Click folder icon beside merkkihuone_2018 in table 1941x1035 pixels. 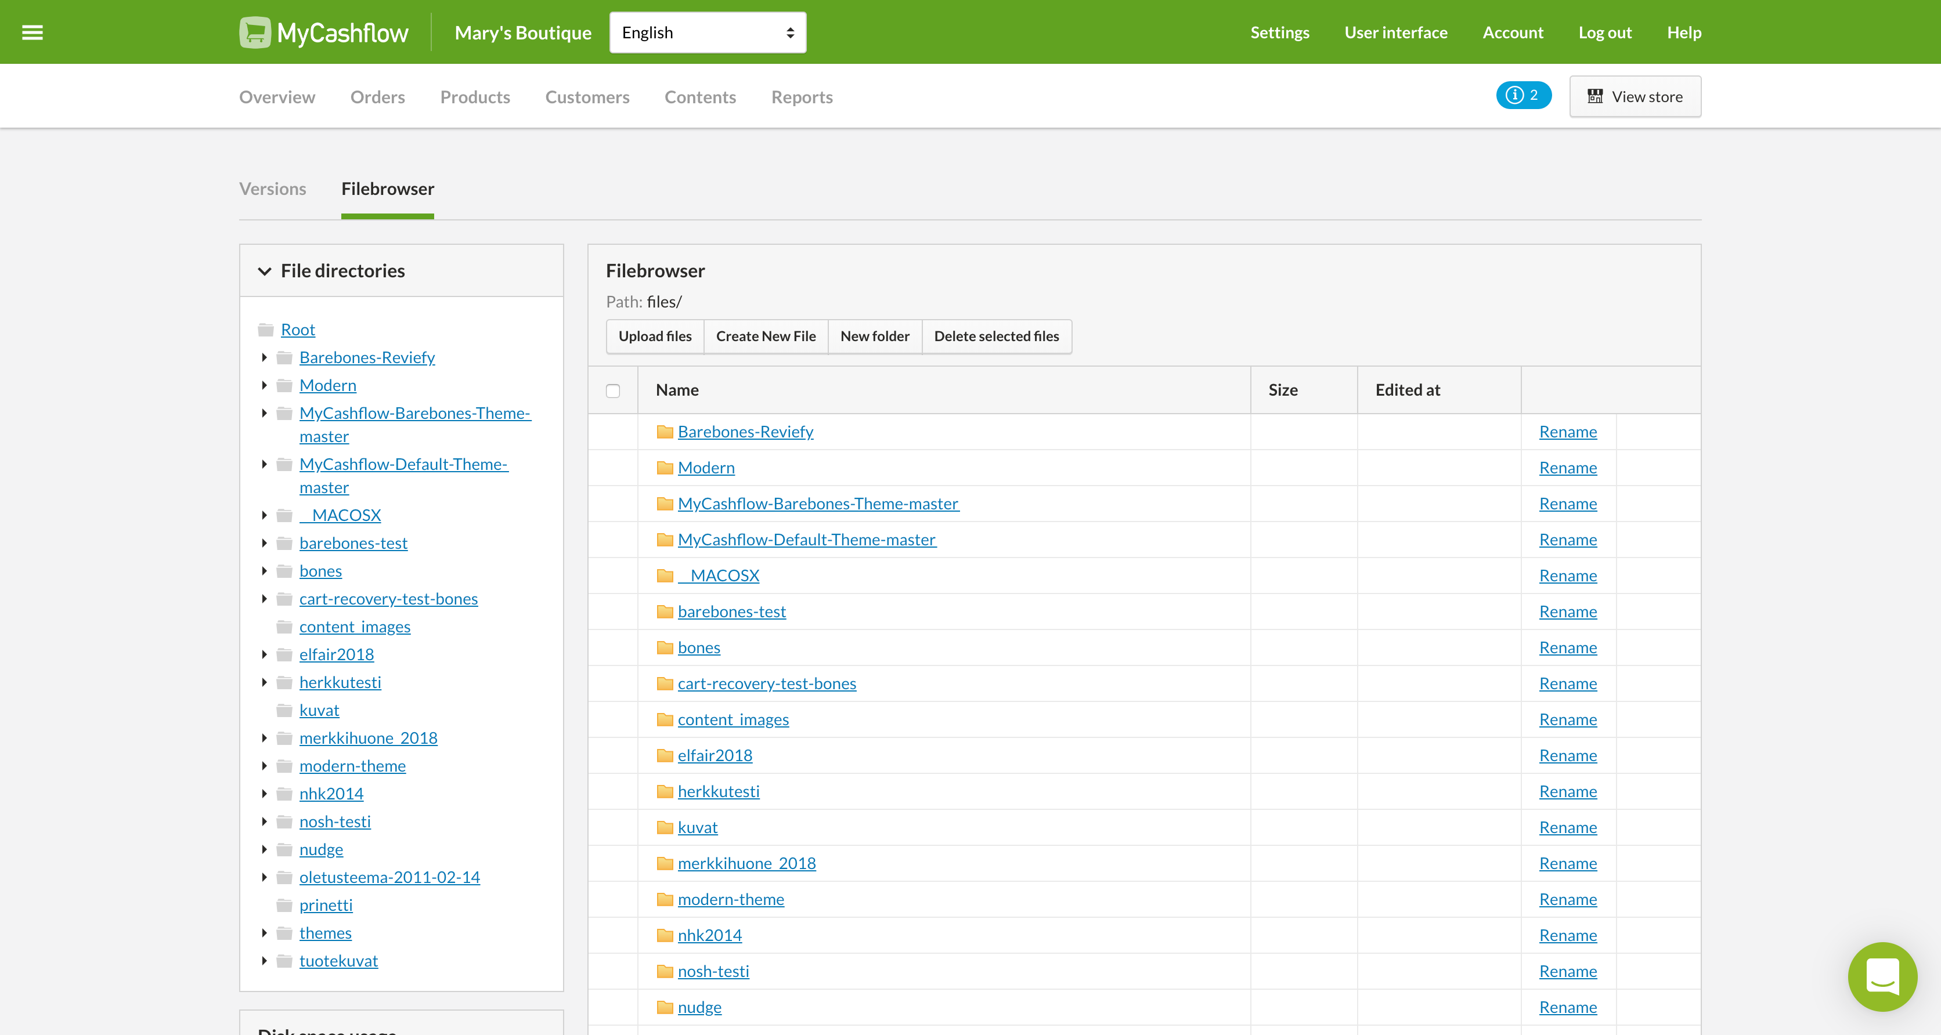(665, 863)
